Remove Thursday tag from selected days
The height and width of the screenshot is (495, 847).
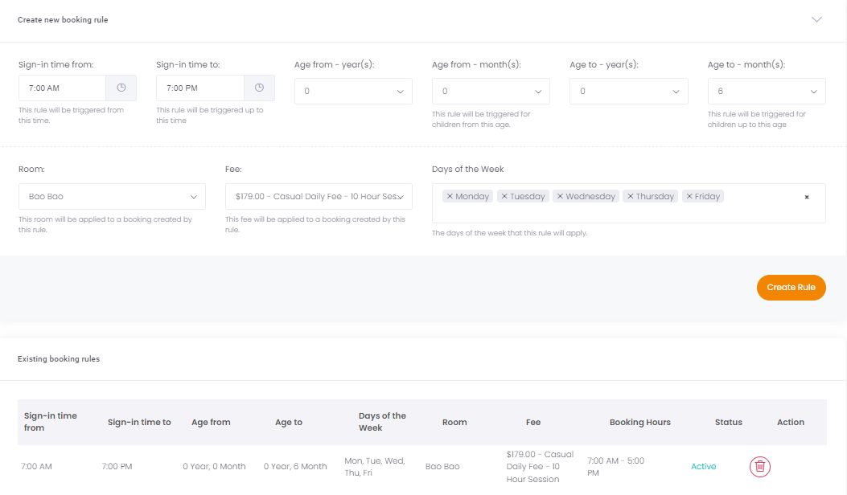coord(631,196)
